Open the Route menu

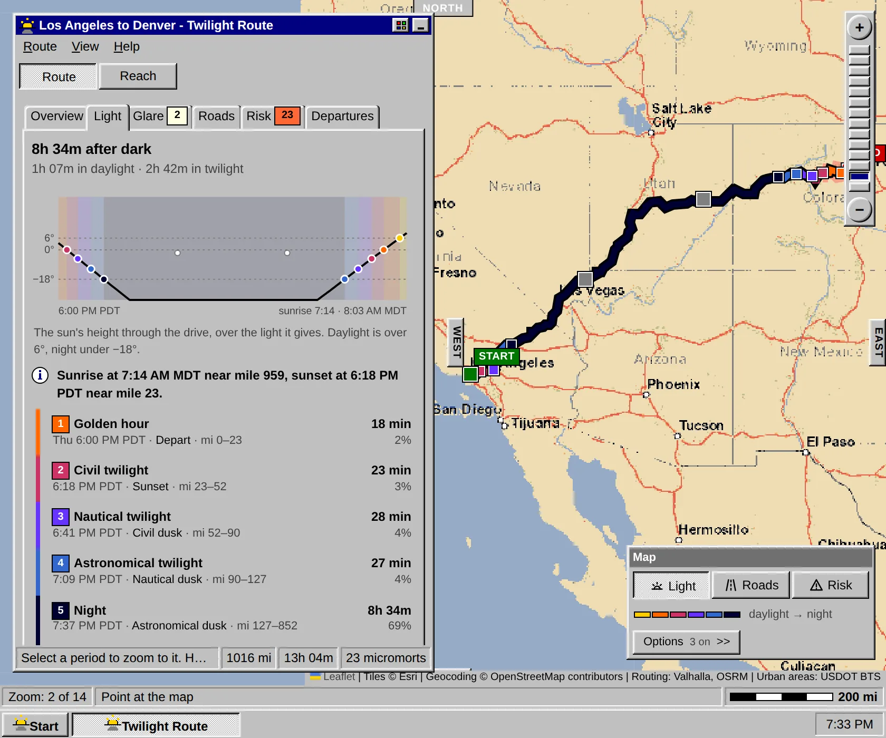click(x=40, y=46)
